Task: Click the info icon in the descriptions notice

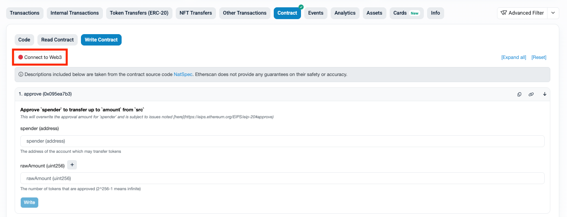Action: click(x=21, y=75)
